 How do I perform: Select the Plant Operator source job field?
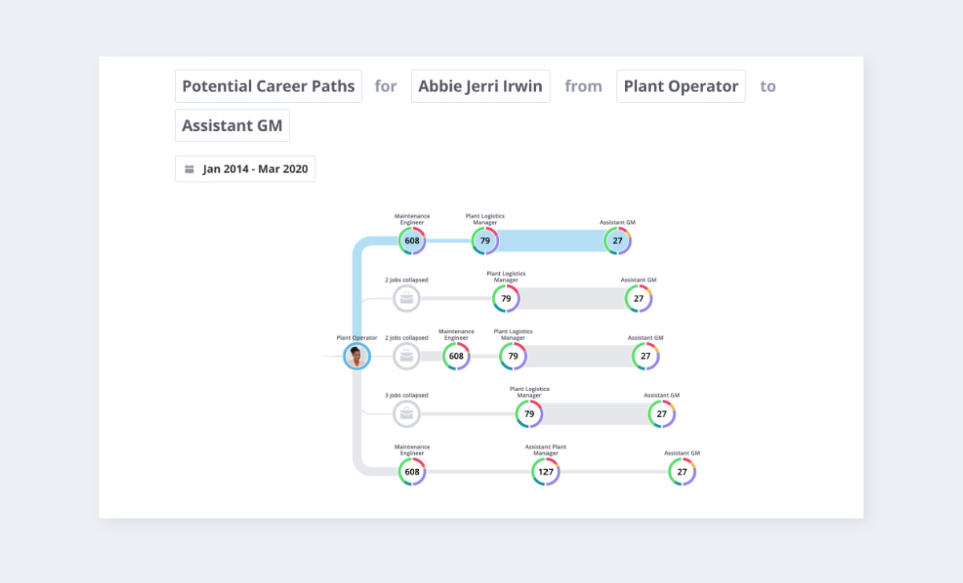(681, 86)
